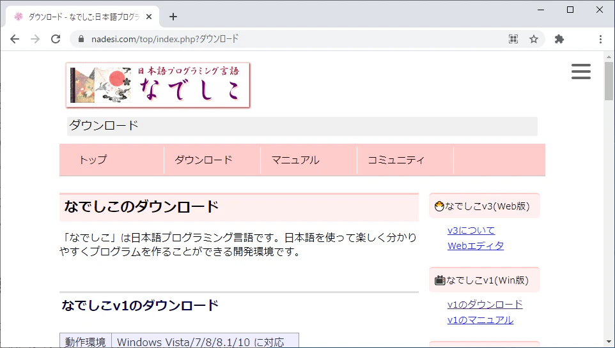Screen dimensions: 615x348
Task: Go back to the previous page
Action: pyautogui.click(x=15, y=39)
